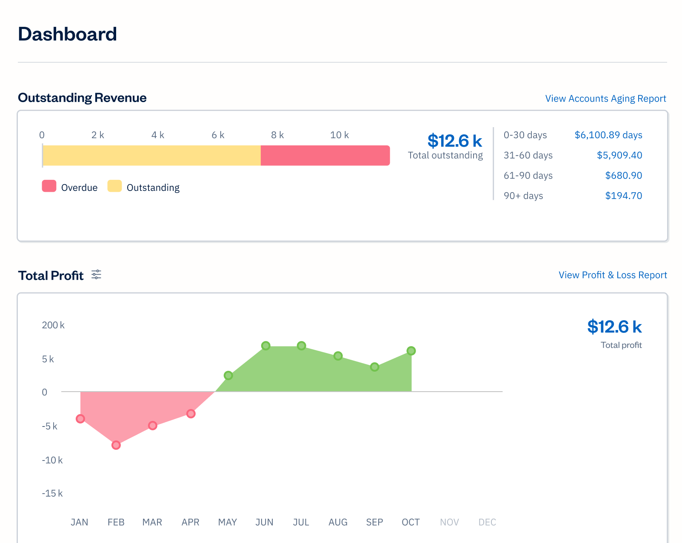Select the June data point on profit chart
Screen dimensions: 682x543
(266, 346)
